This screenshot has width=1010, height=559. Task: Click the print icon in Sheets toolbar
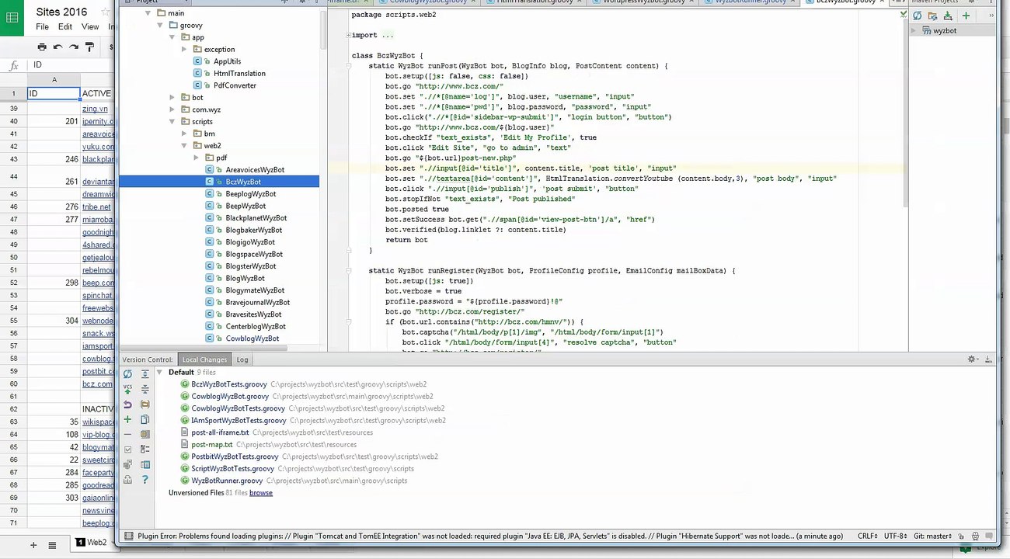pyautogui.click(x=42, y=47)
